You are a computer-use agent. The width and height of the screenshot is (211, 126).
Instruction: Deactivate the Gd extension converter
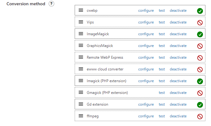(178, 104)
